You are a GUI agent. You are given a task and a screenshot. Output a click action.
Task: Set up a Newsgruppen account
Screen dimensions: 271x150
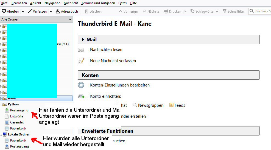[x=150, y=105]
